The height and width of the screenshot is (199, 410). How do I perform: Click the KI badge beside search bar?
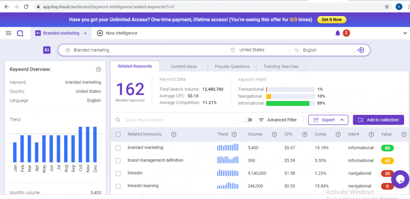pos(47,50)
